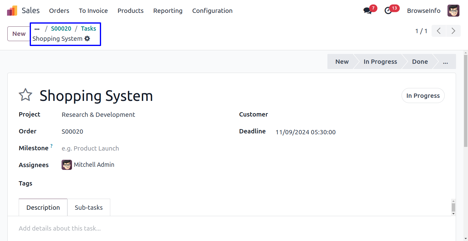Click the New record button
The height and width of the screenshot is (241, 468).
pos(19,34)
